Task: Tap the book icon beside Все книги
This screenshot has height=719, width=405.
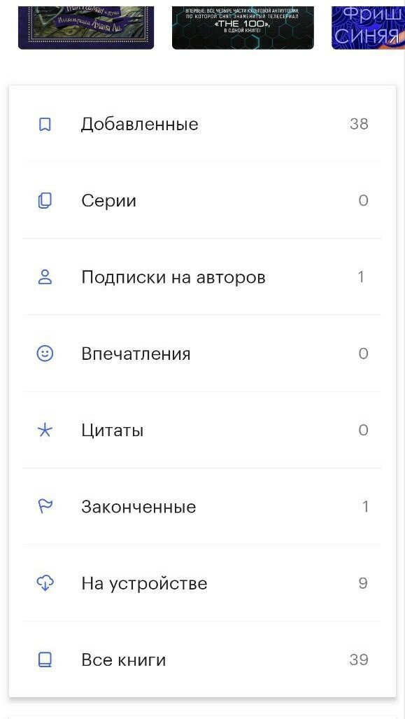Action: pyautogui.click(x=45, y=660)
